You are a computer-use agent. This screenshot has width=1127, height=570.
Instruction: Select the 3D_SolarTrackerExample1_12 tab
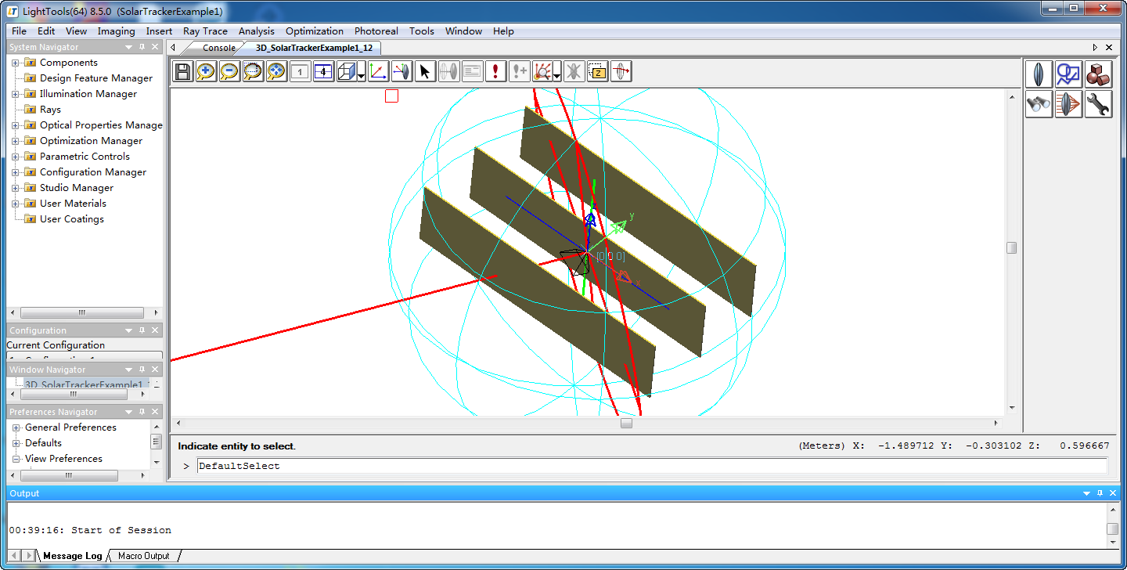click(314, 48)
